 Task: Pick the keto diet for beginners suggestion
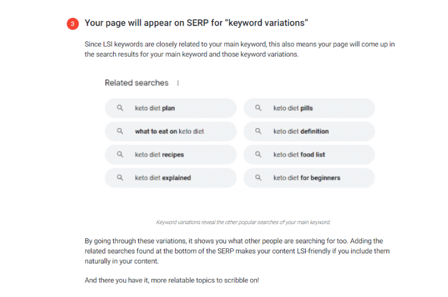(x=309, y=178)
